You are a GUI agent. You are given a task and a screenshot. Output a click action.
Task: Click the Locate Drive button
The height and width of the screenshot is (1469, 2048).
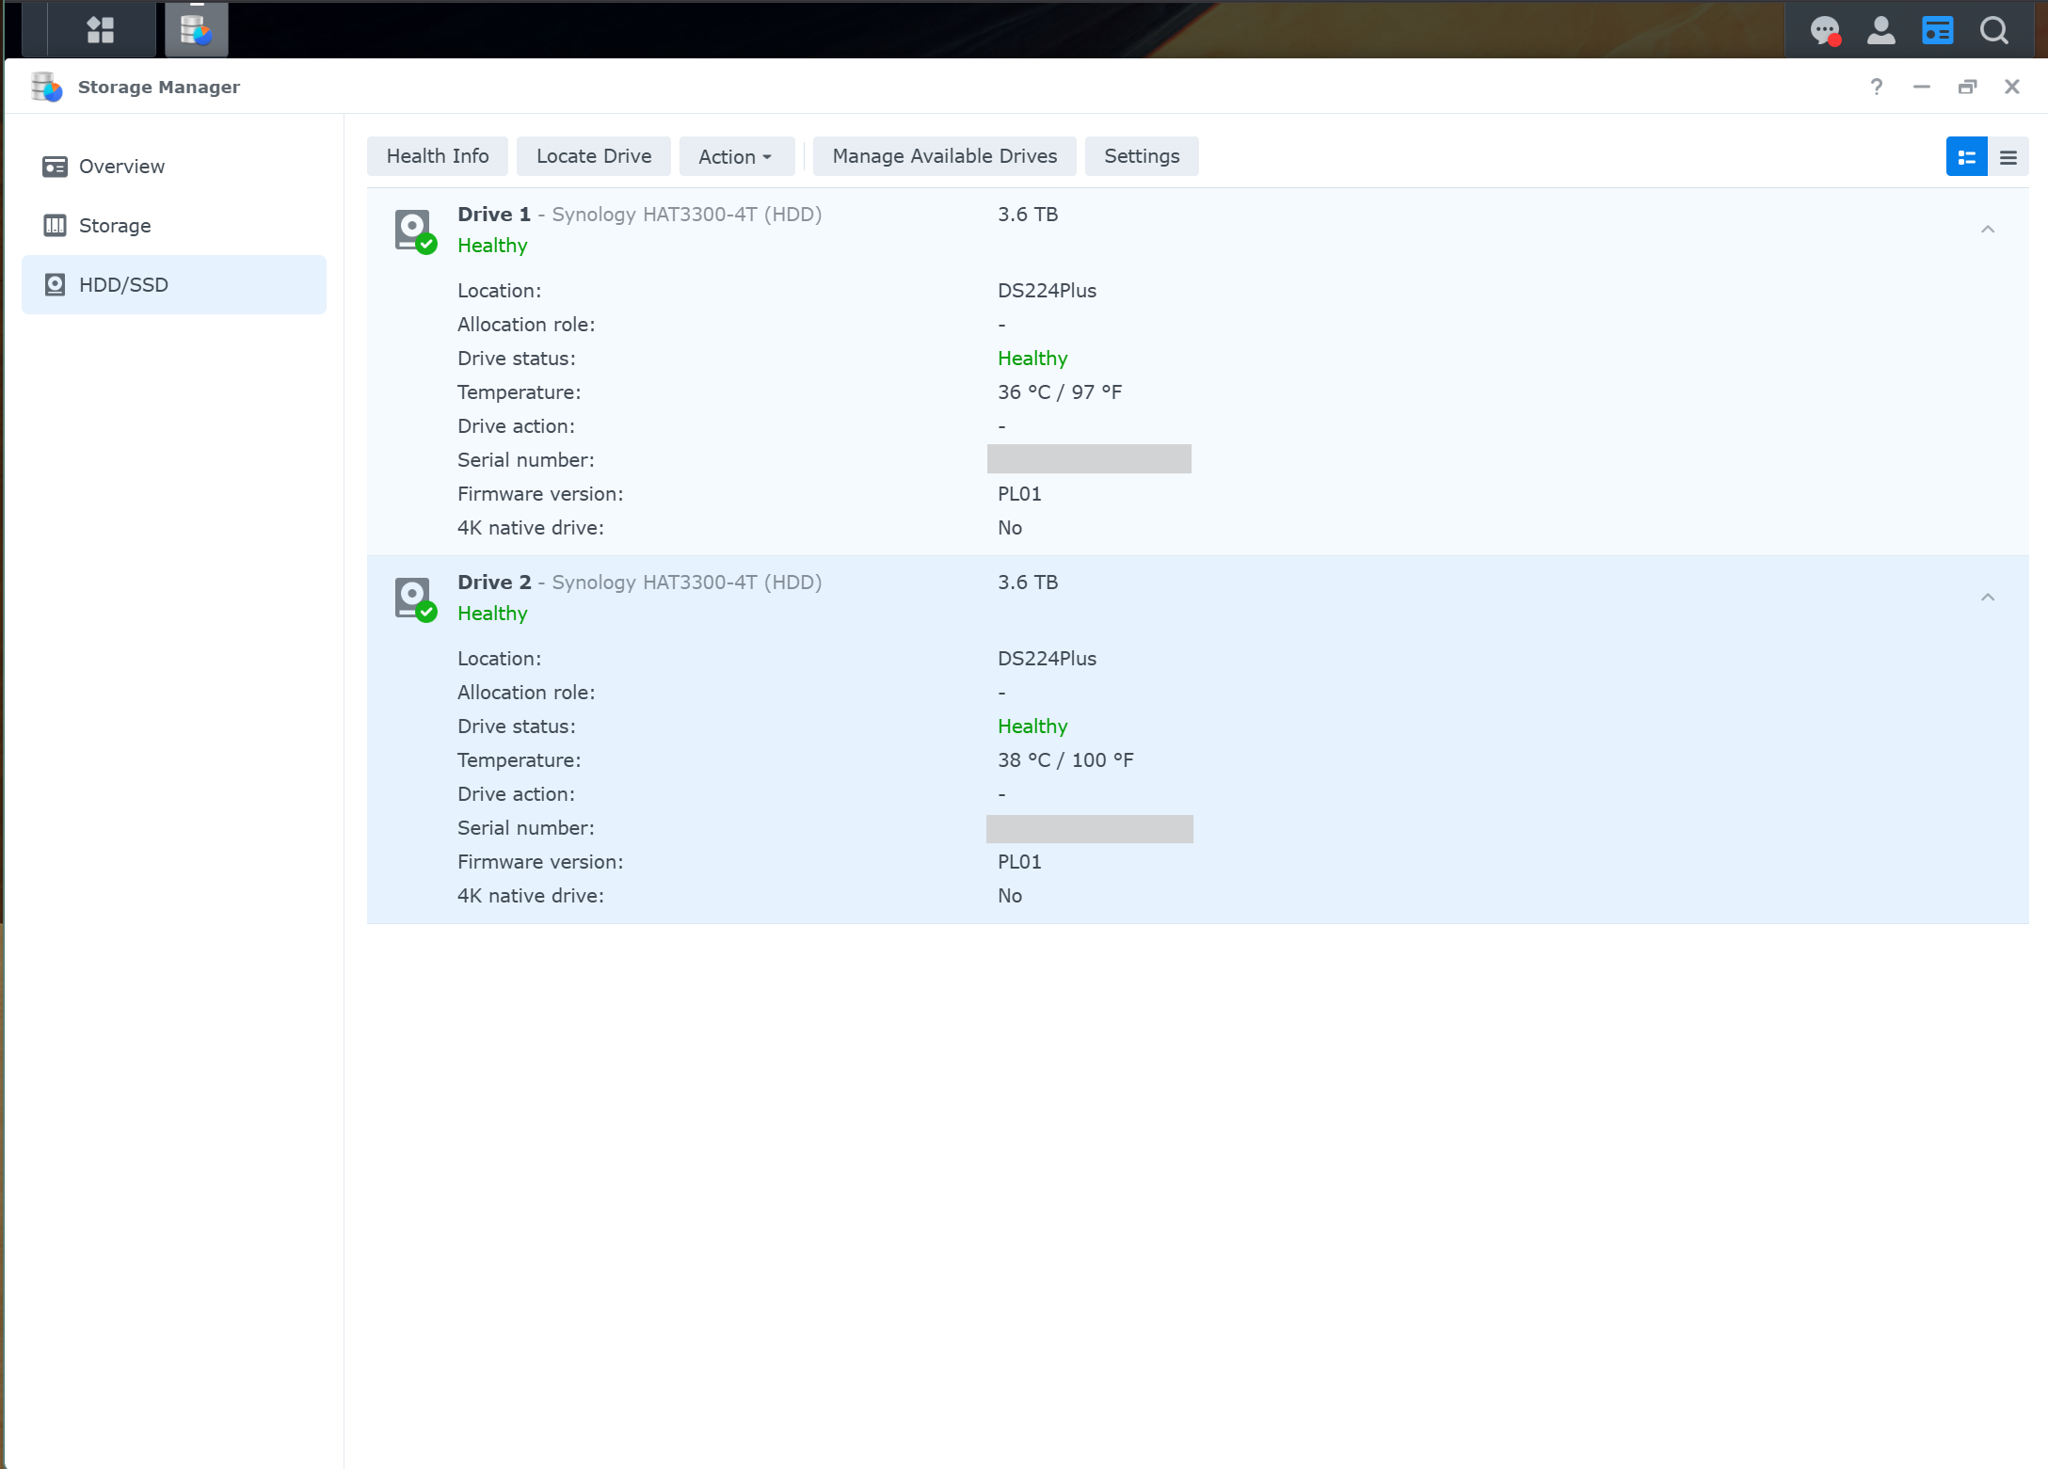[x=594, y=156]
